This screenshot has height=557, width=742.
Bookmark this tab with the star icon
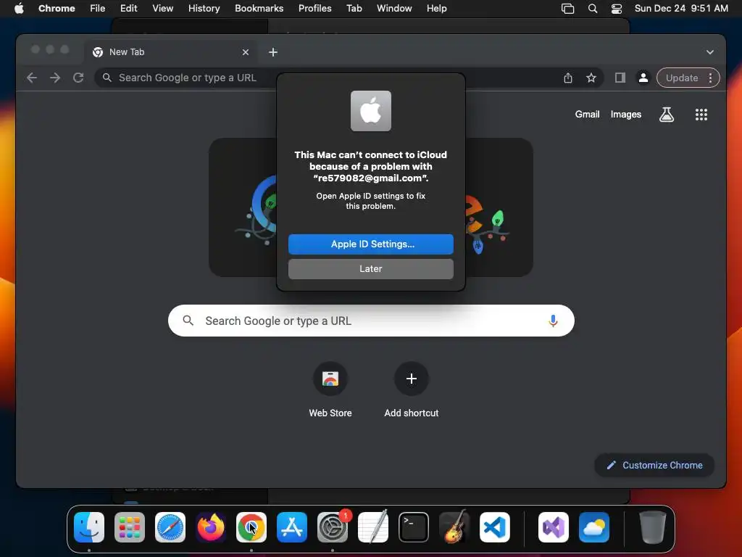tap(591, 78)
